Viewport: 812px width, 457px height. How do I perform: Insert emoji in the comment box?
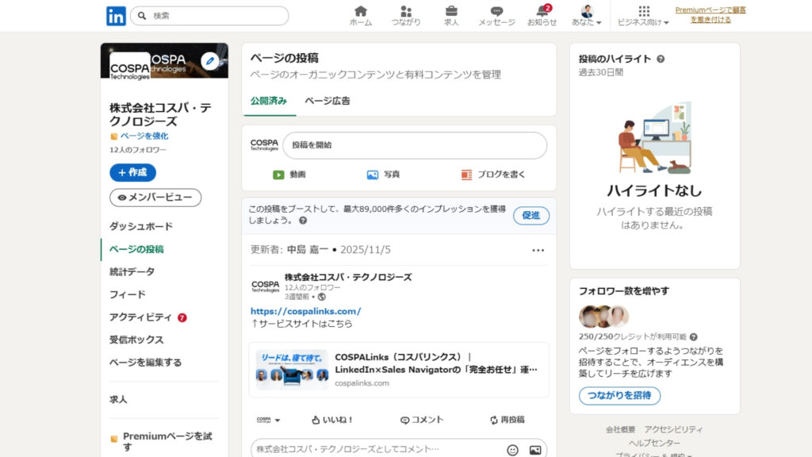point(512,450)
